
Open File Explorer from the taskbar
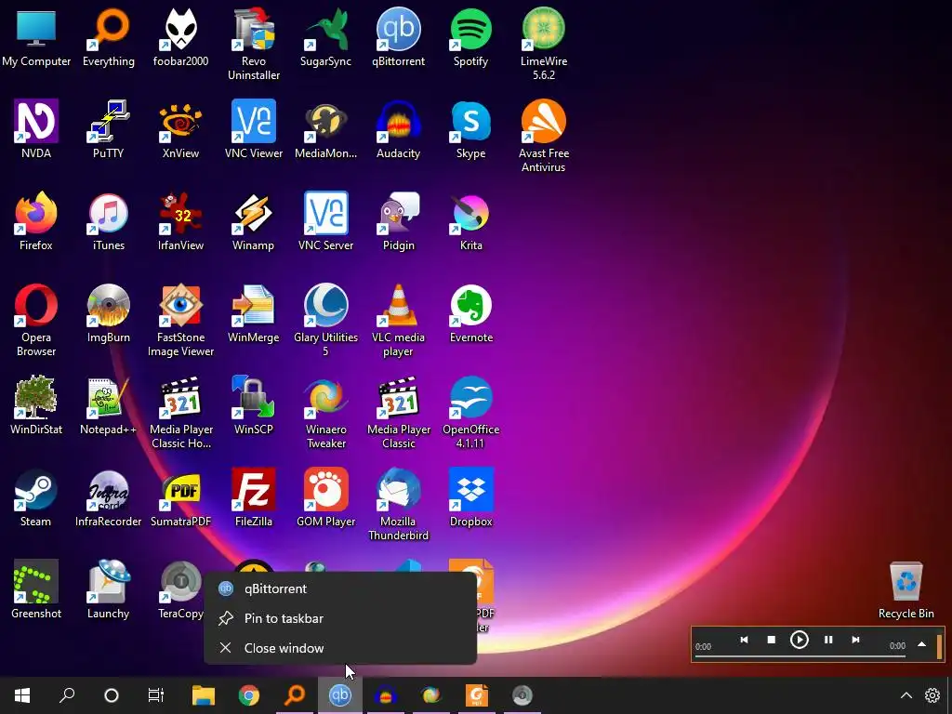pyautogui.click(x=204, y=695)
